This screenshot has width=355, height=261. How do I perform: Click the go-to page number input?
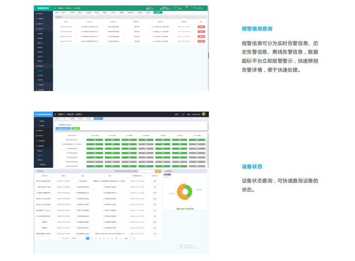click(130, 238)
